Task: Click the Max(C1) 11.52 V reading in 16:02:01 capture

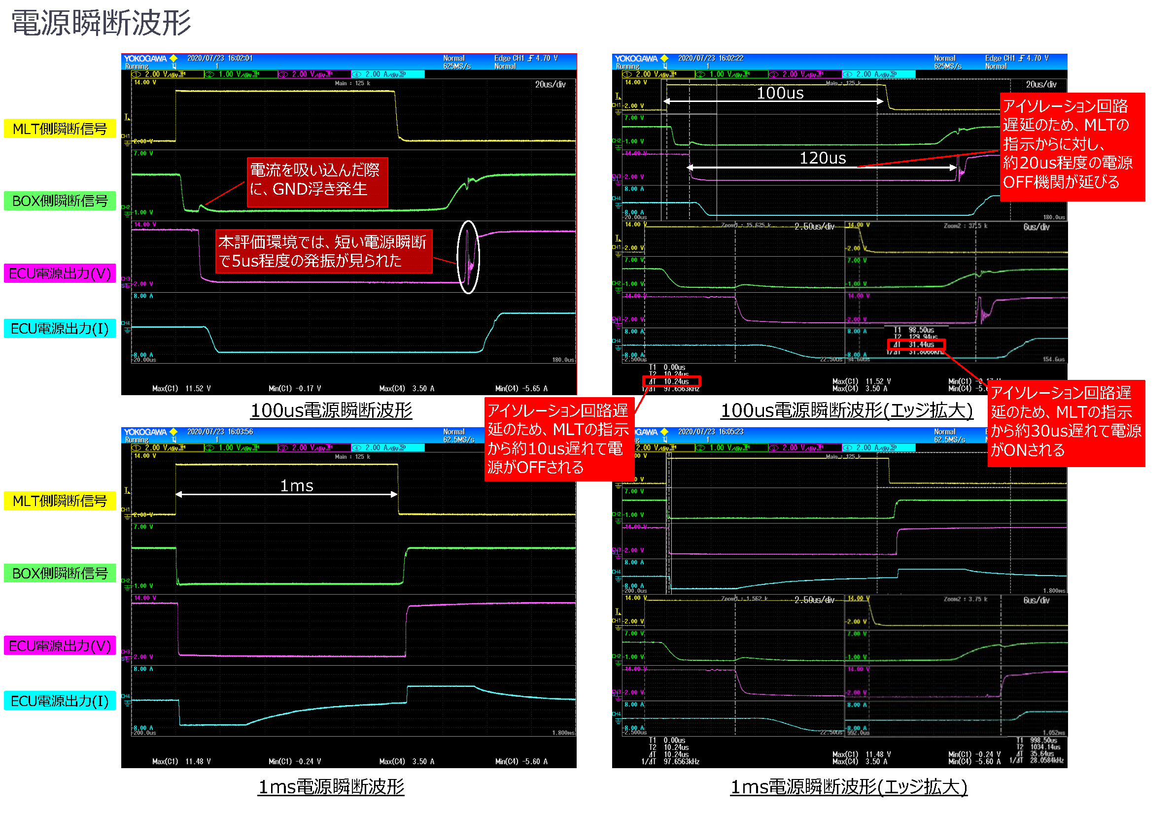Action: 181,389
